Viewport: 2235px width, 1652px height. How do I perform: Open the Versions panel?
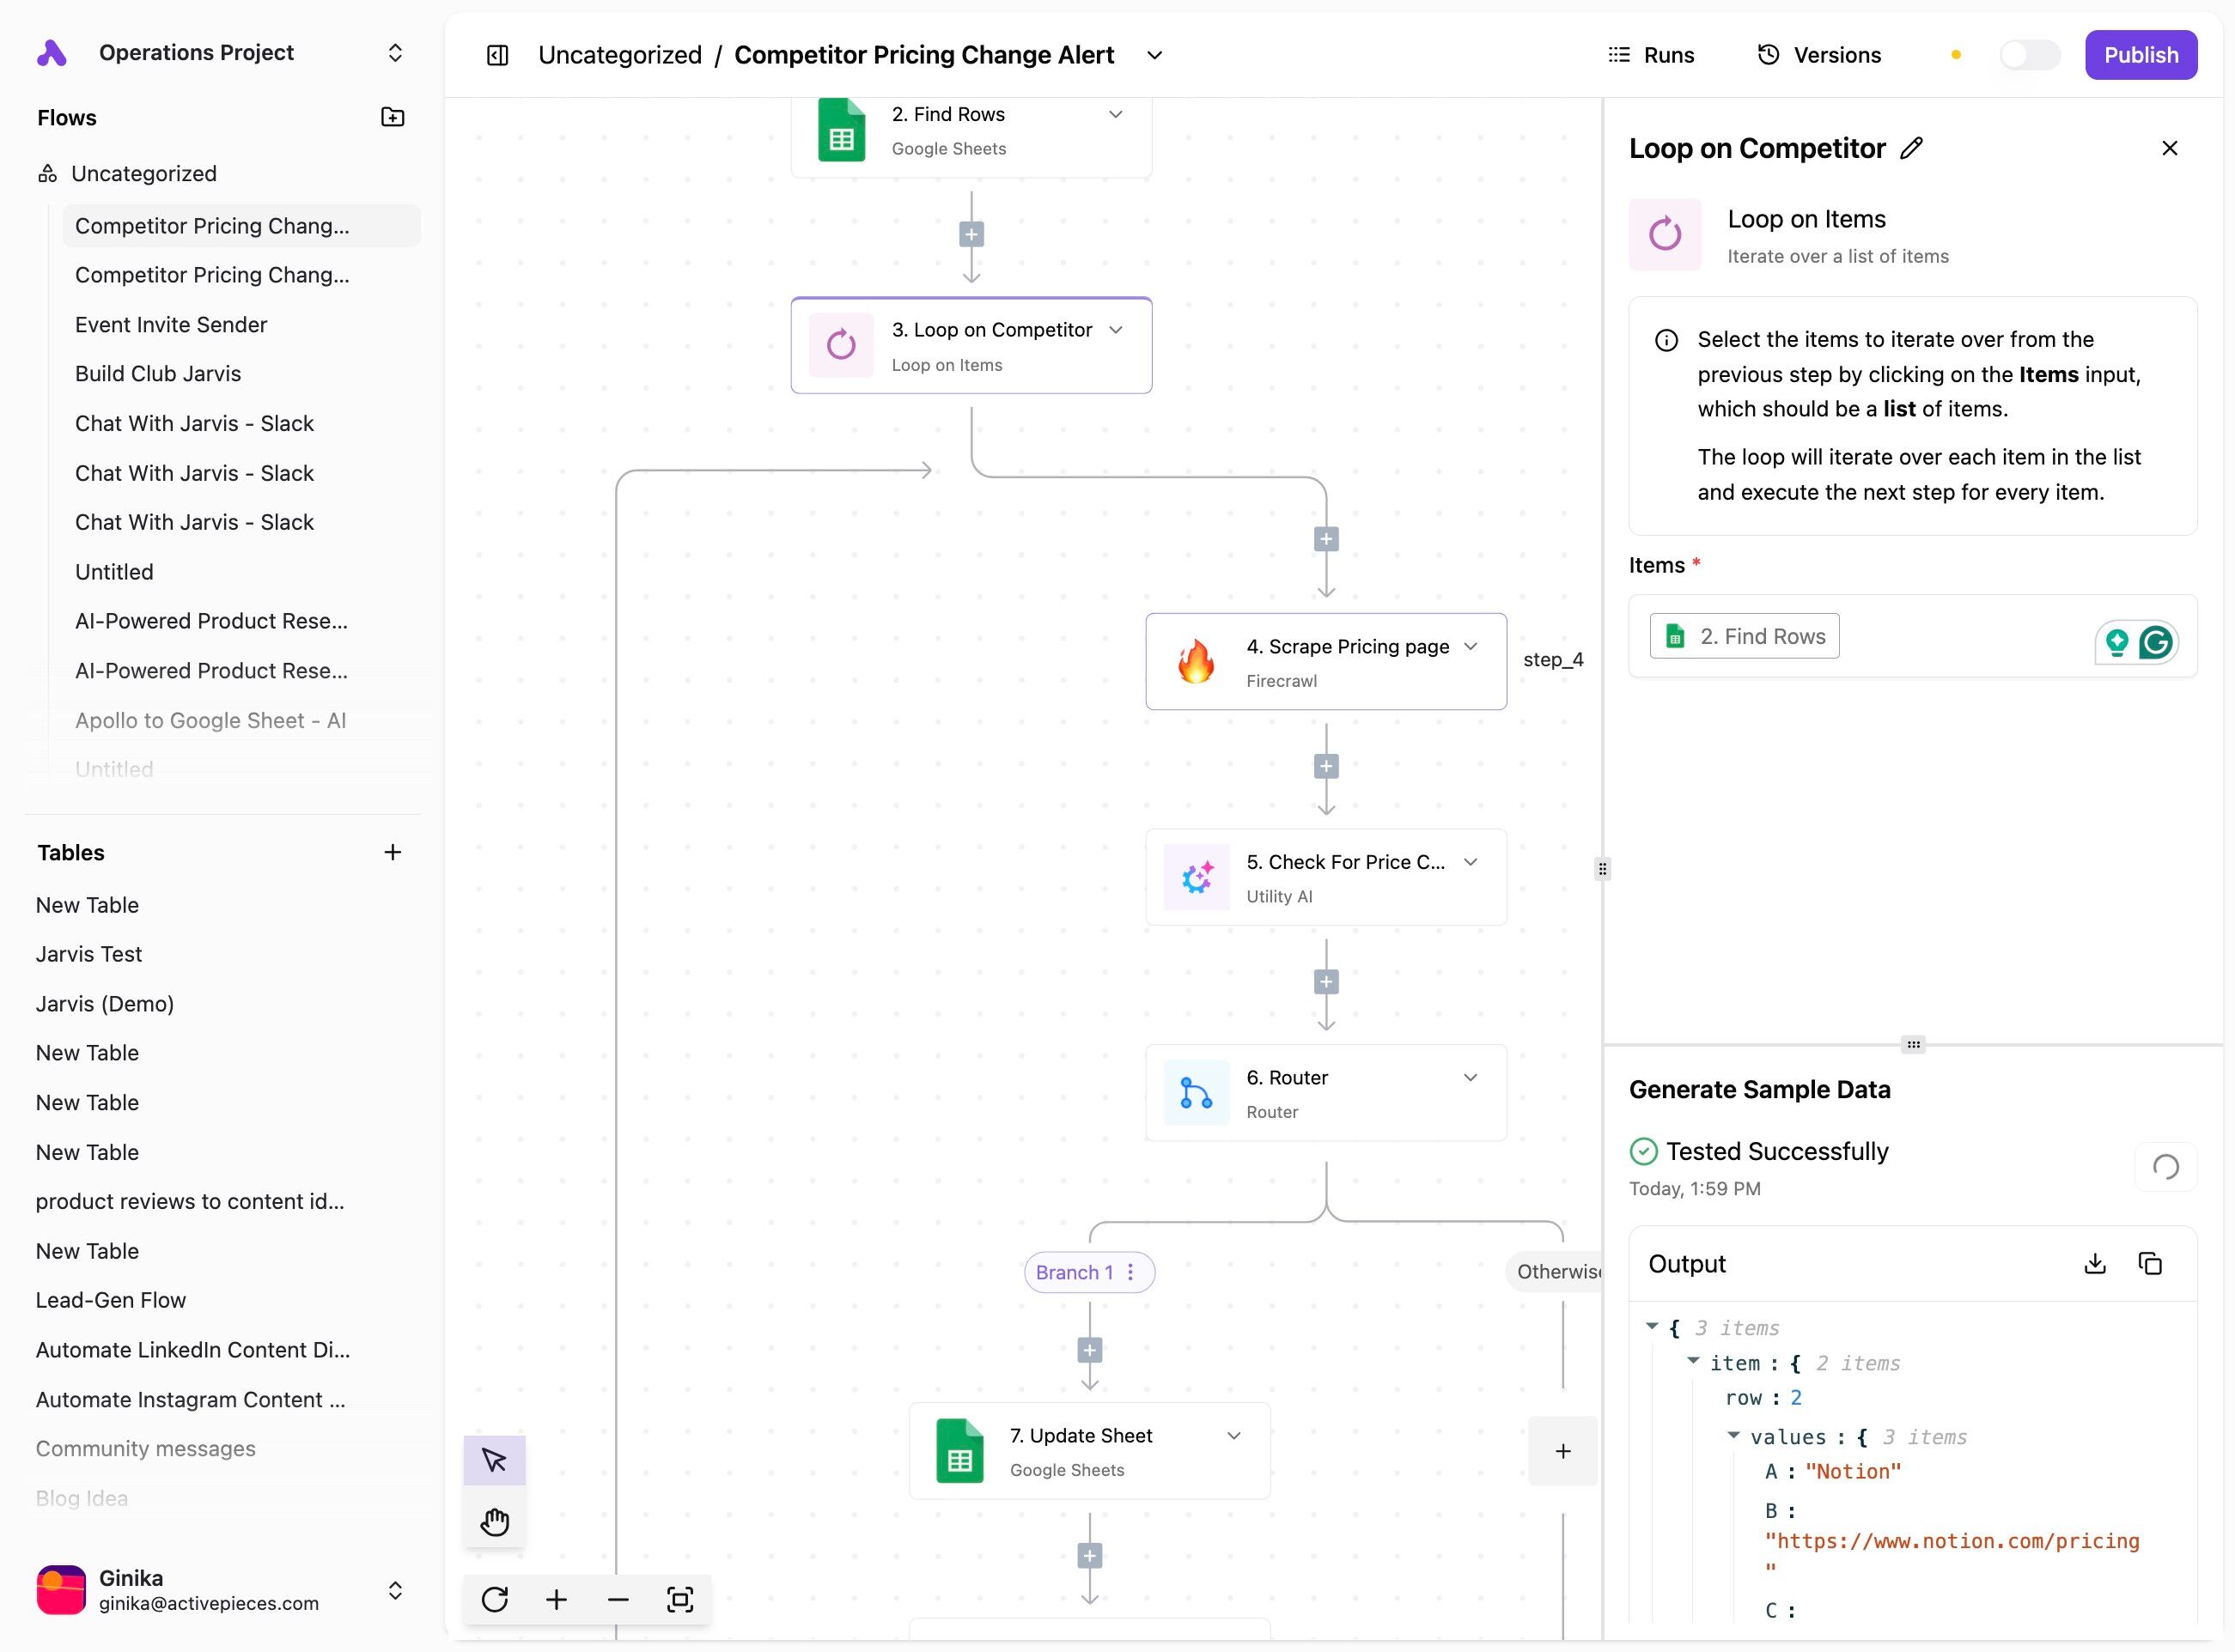click(x=1820, y=55)
